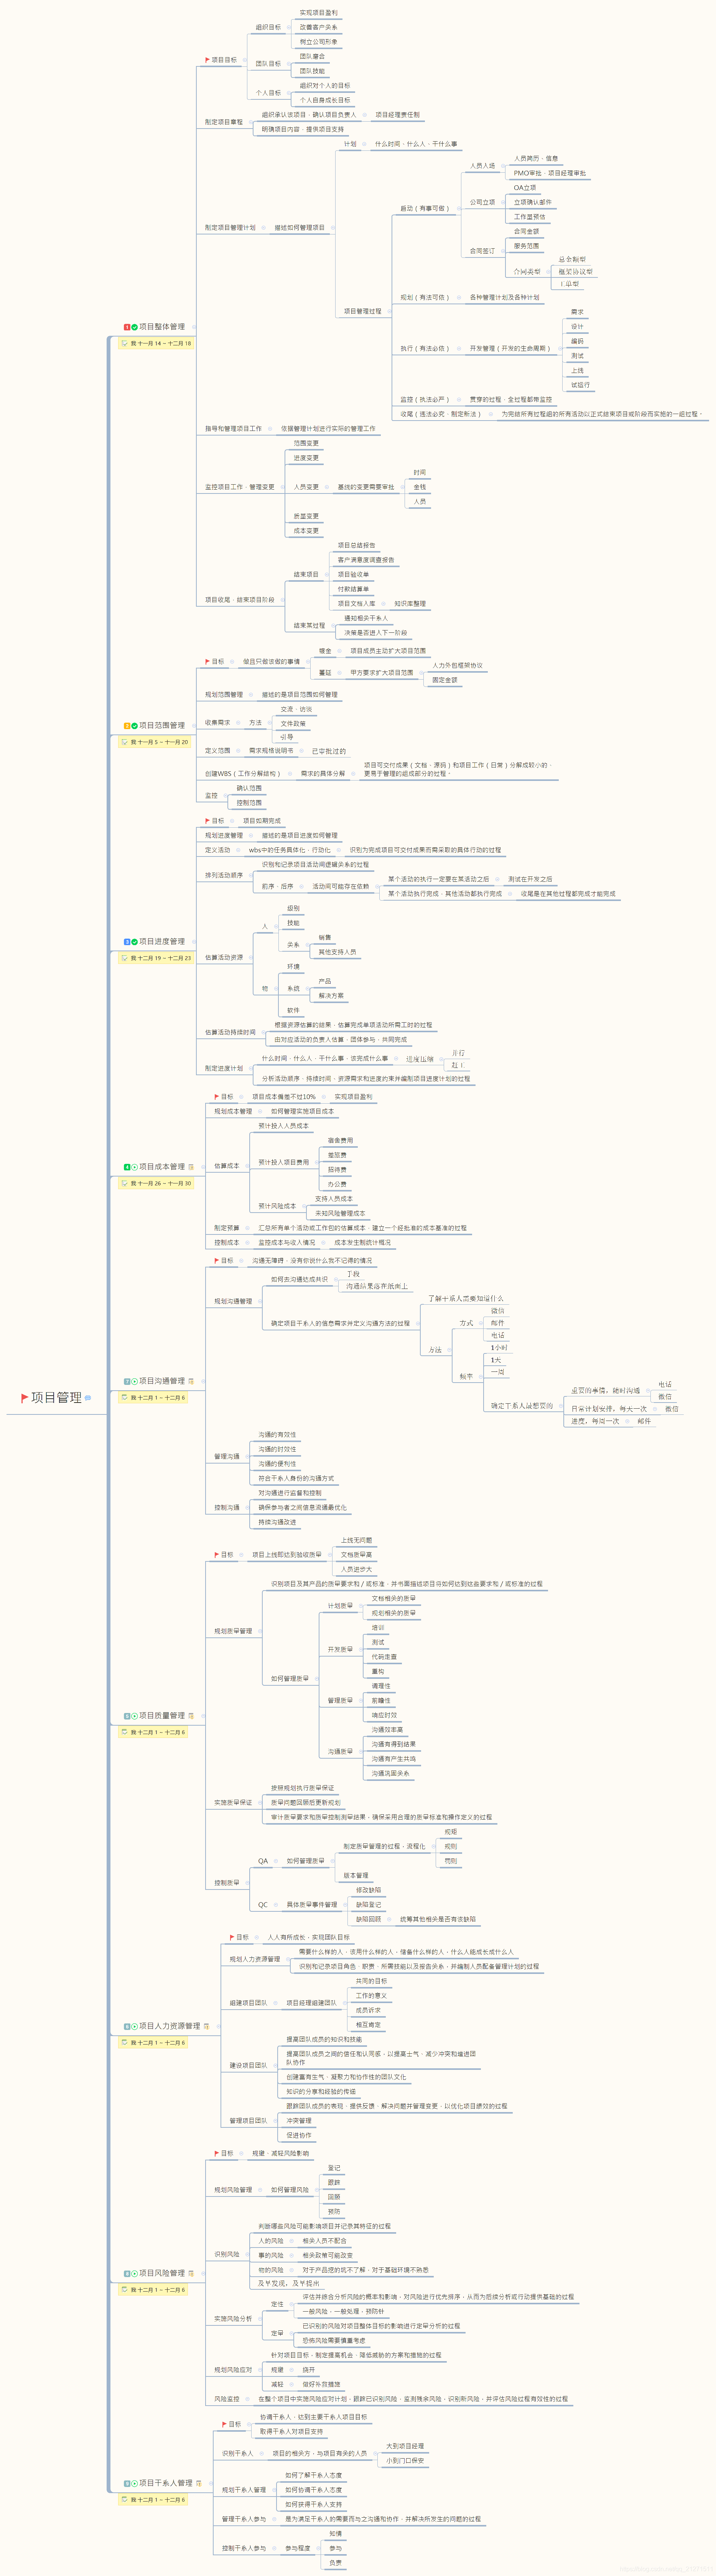716x2576 pixels.
Task: Select the 客户满意度调查报告 text
Action: click(366, 560)
